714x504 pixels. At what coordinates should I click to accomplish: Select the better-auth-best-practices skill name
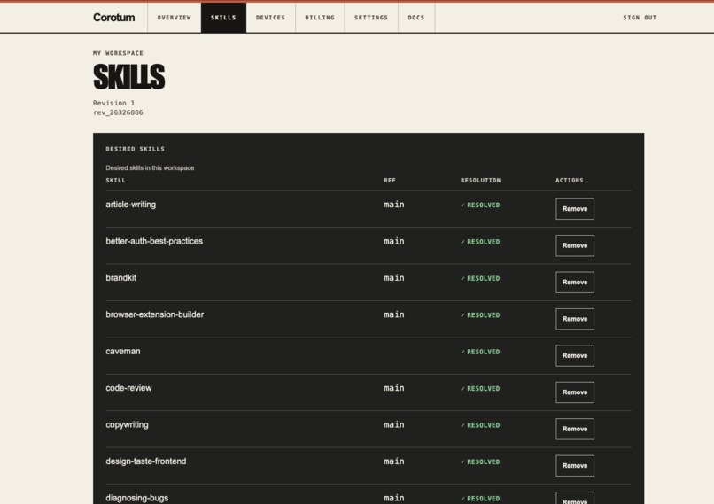[154, 241]
